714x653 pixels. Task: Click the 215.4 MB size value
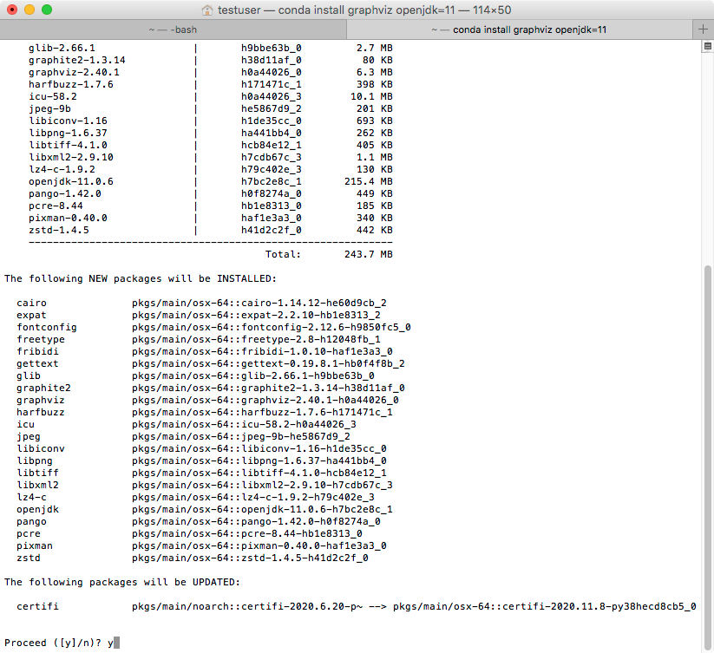tap(369, 181)
